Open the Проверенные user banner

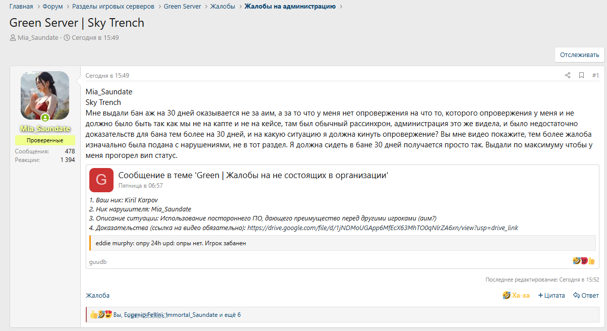coord(45,140)
